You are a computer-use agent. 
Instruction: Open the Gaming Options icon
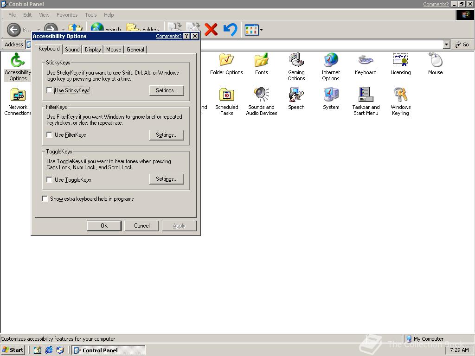(296, 67)
